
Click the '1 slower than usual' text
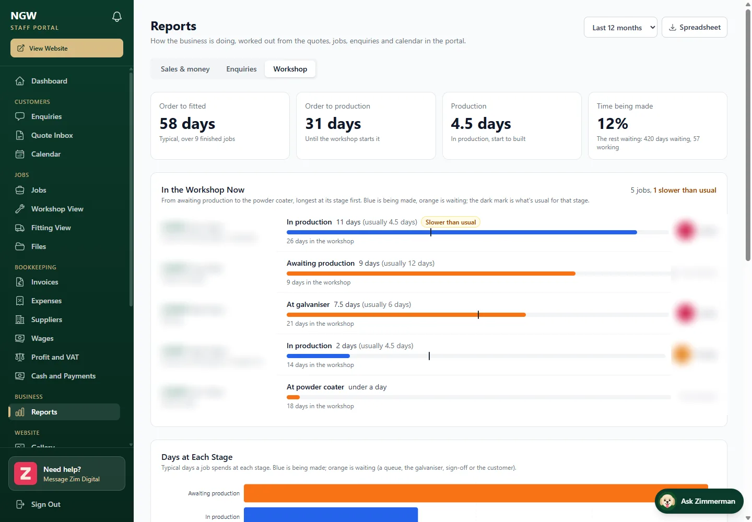685,191
